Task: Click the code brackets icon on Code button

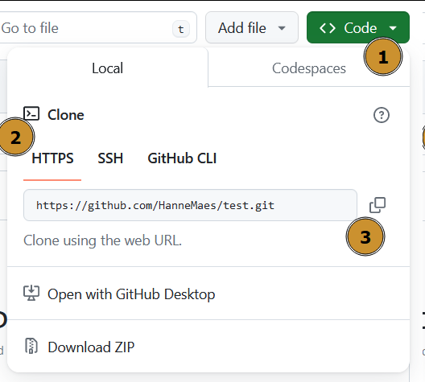Action: tap(328, 28)
